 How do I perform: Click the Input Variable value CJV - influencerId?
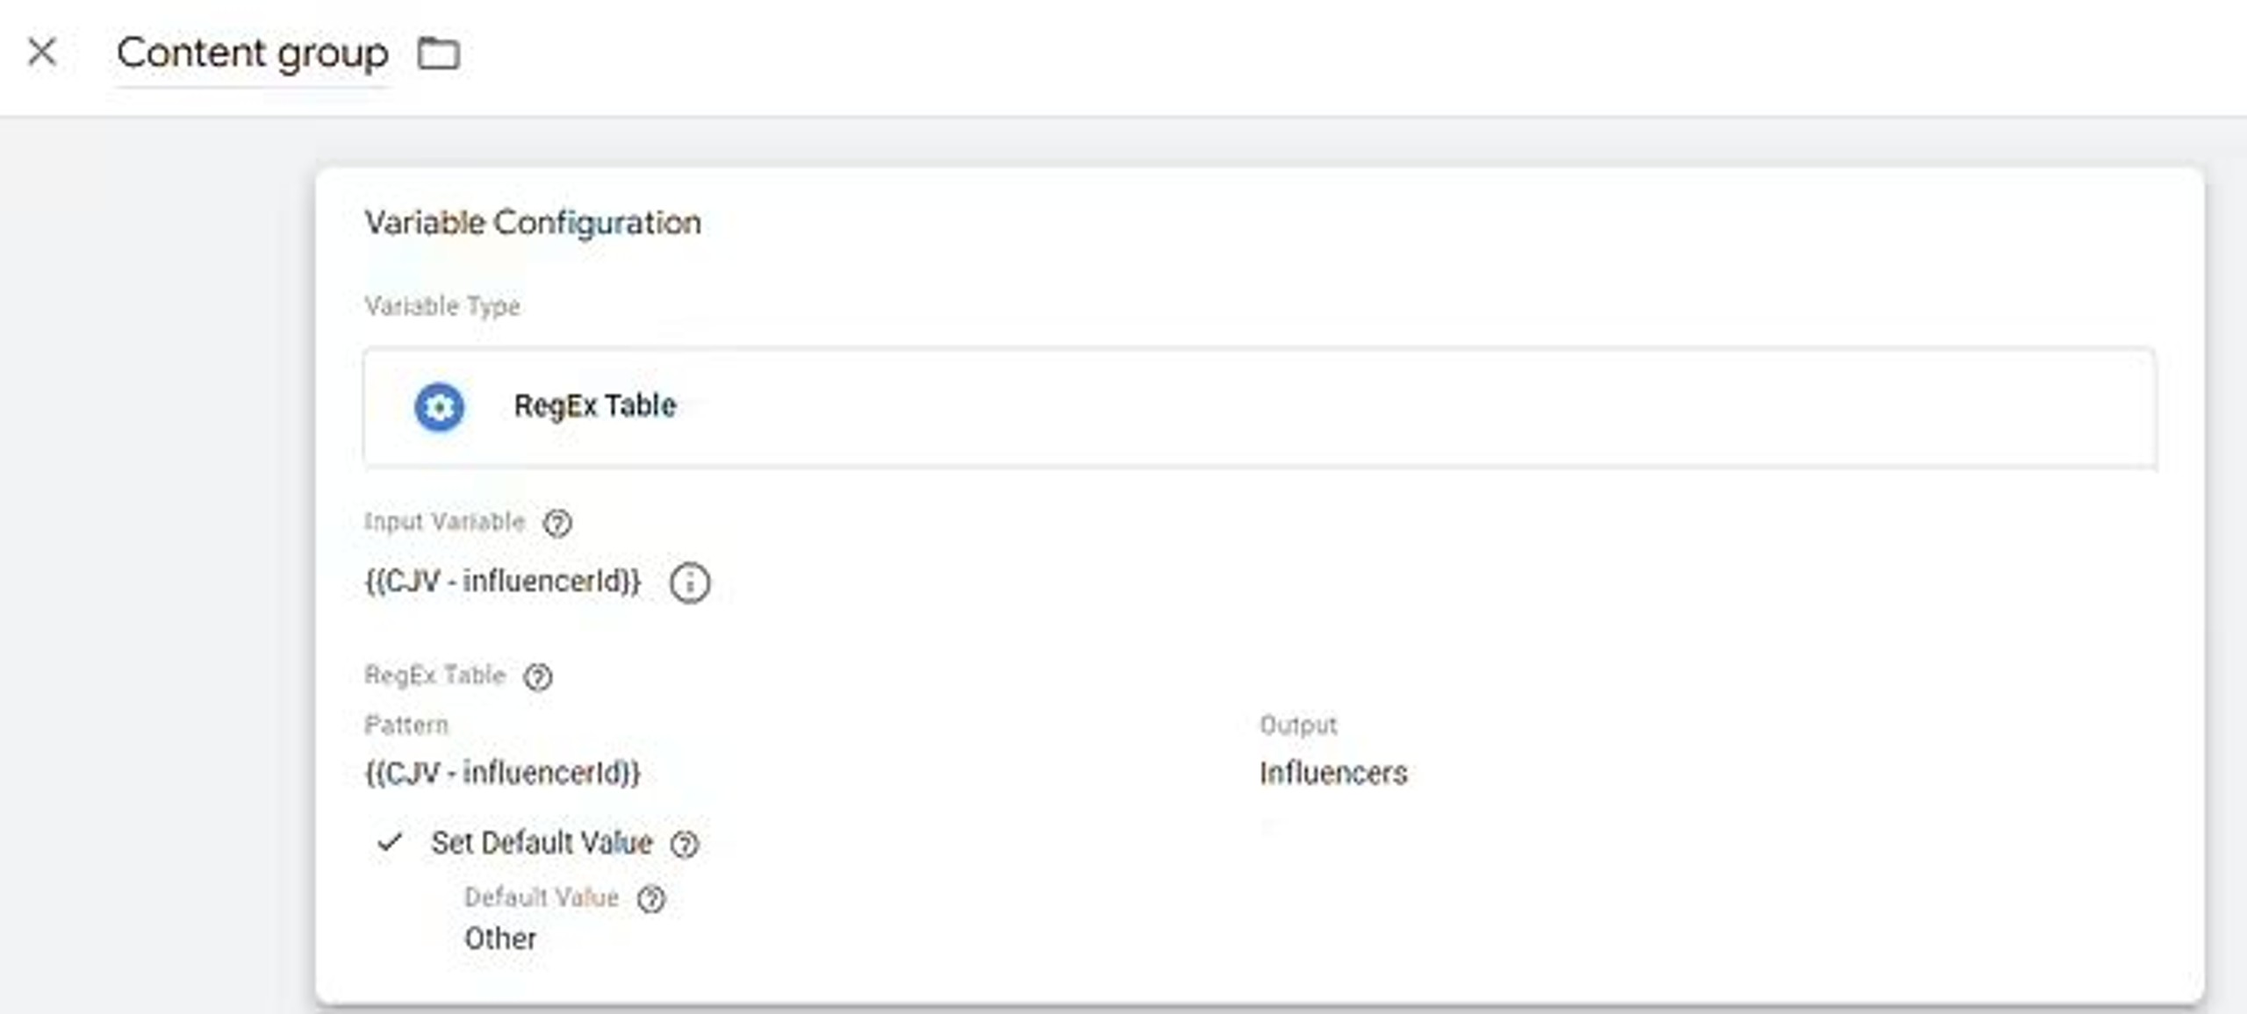coord(502,582)
